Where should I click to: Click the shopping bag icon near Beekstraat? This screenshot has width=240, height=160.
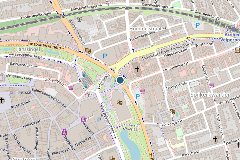coord(64,132)
